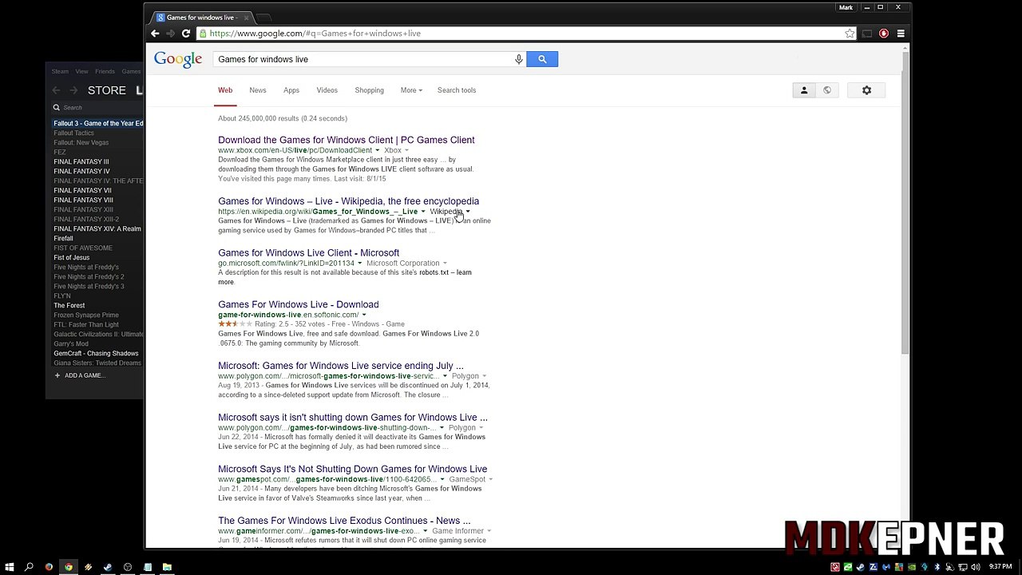Open Windows taskbar search

[29, 567]
